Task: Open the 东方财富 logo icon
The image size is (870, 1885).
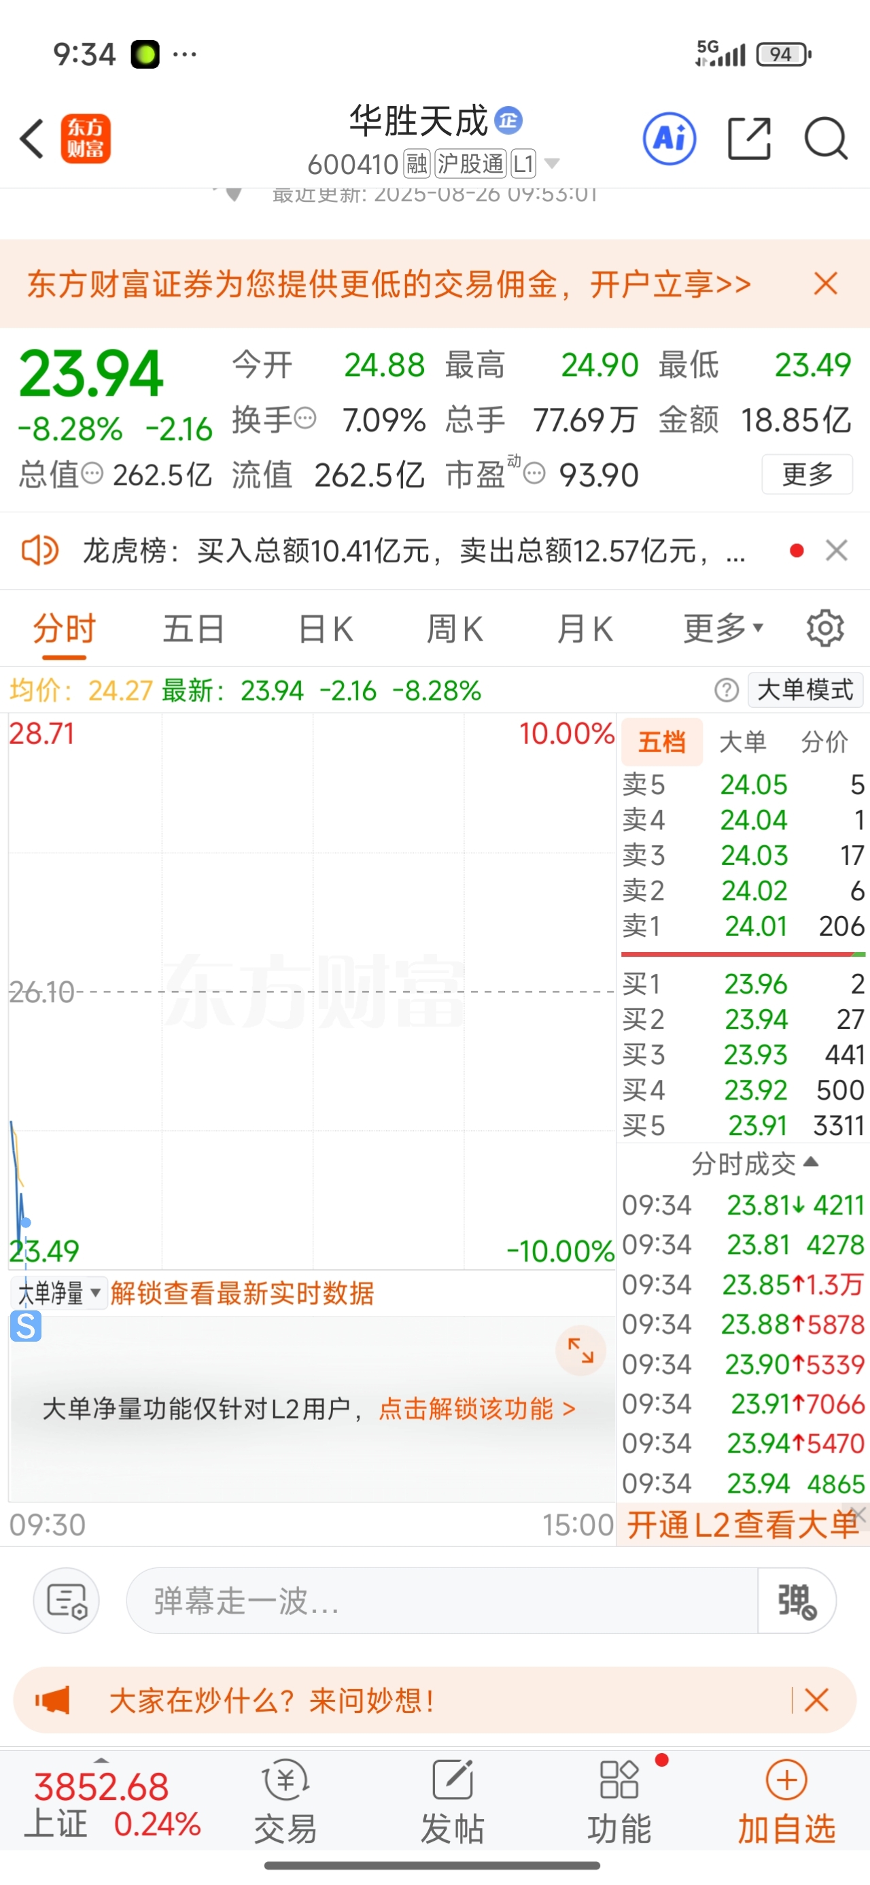Action: coord(86,138)
